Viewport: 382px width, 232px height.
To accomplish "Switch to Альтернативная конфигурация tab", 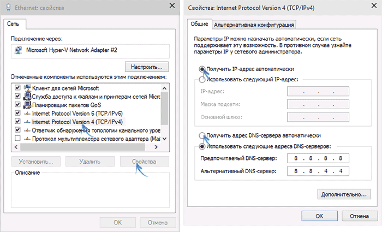I will [x=254, y=25].
